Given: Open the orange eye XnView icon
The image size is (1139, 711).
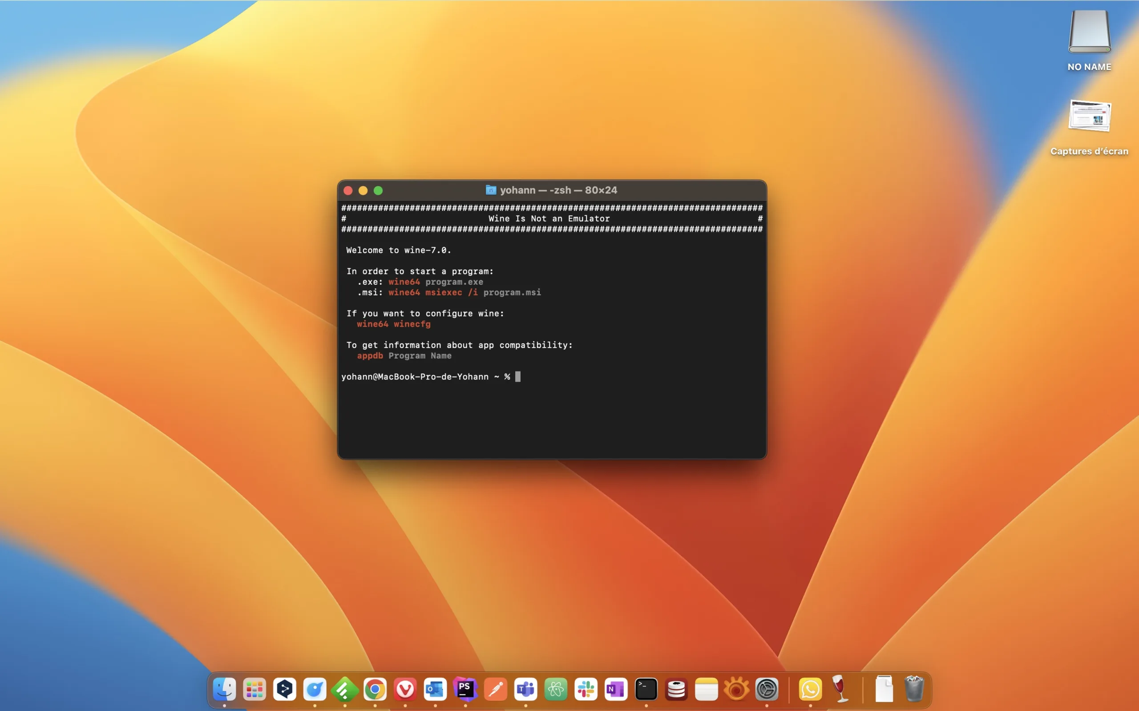Looking at the screenshot, I should click(736, 689).
